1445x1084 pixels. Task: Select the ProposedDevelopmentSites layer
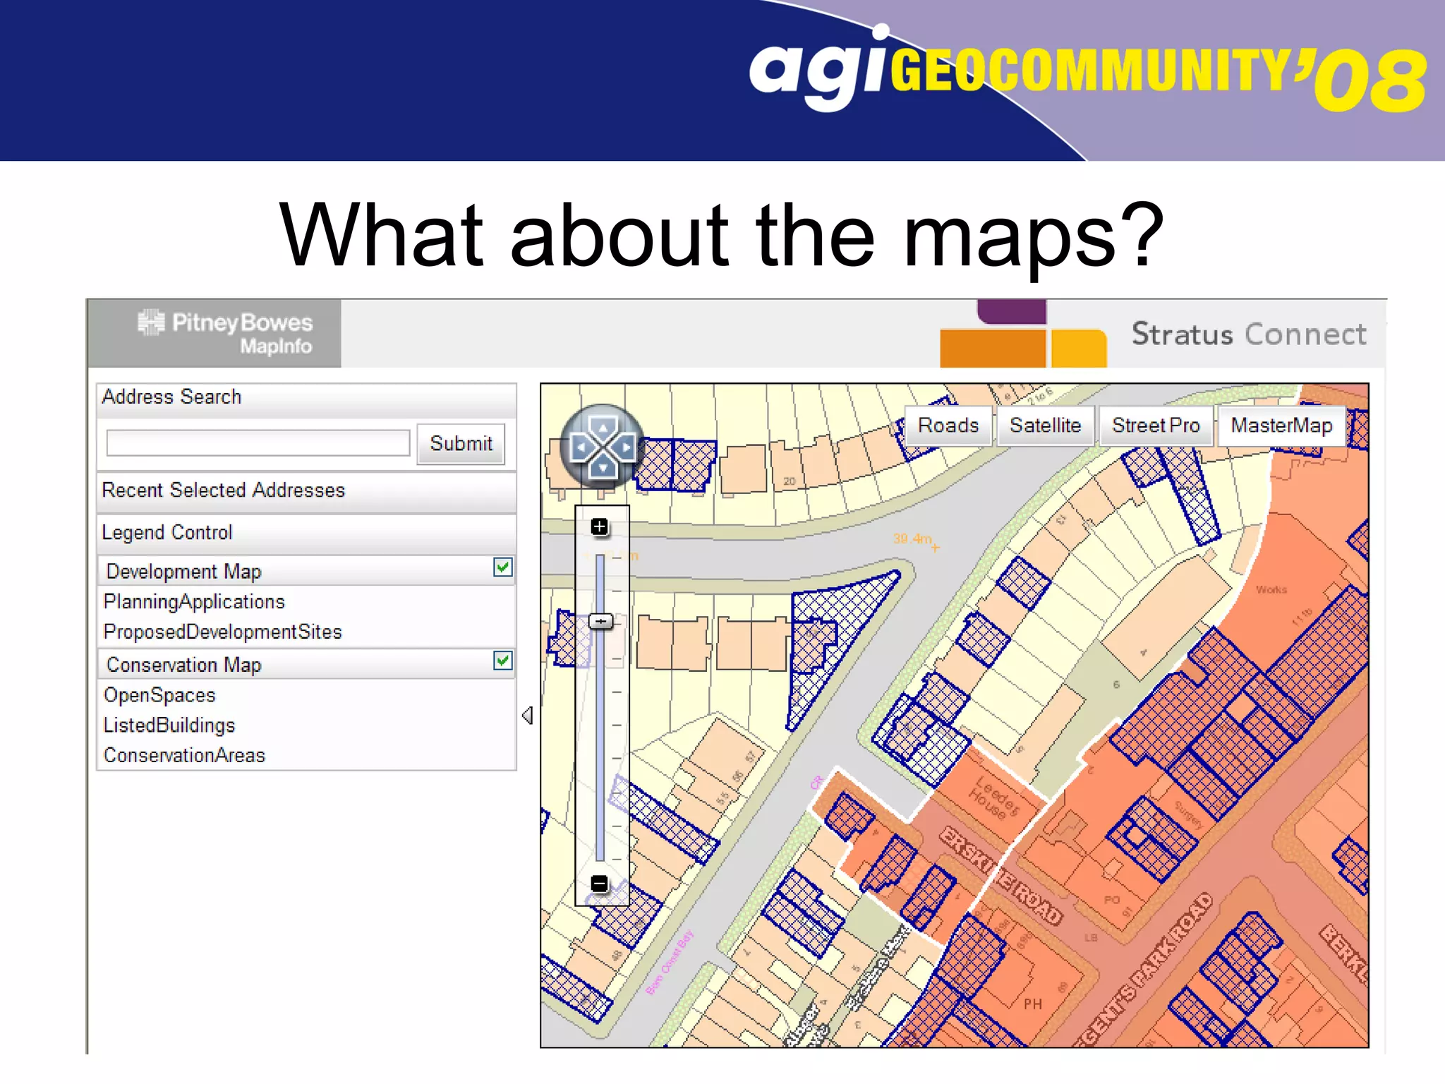pos(222,632)
